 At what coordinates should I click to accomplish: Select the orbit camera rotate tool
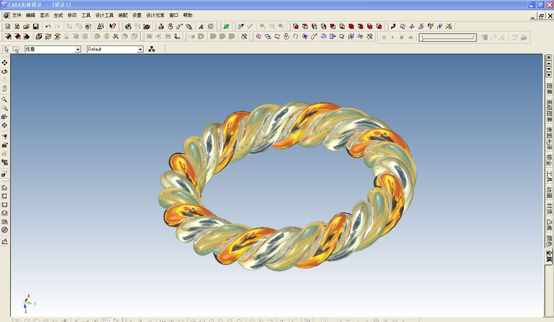(x=5, y=71)
